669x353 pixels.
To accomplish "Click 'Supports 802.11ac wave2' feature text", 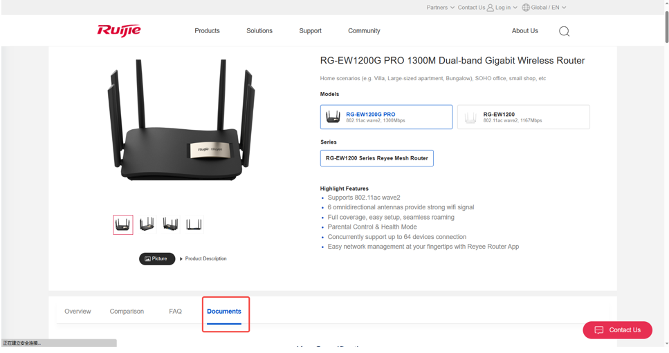I will click(x=364, y=198).
